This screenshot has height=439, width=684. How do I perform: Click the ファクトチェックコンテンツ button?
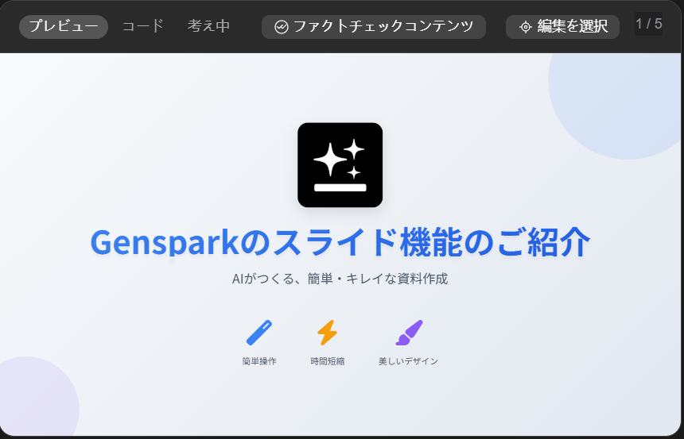coord(373,27)
